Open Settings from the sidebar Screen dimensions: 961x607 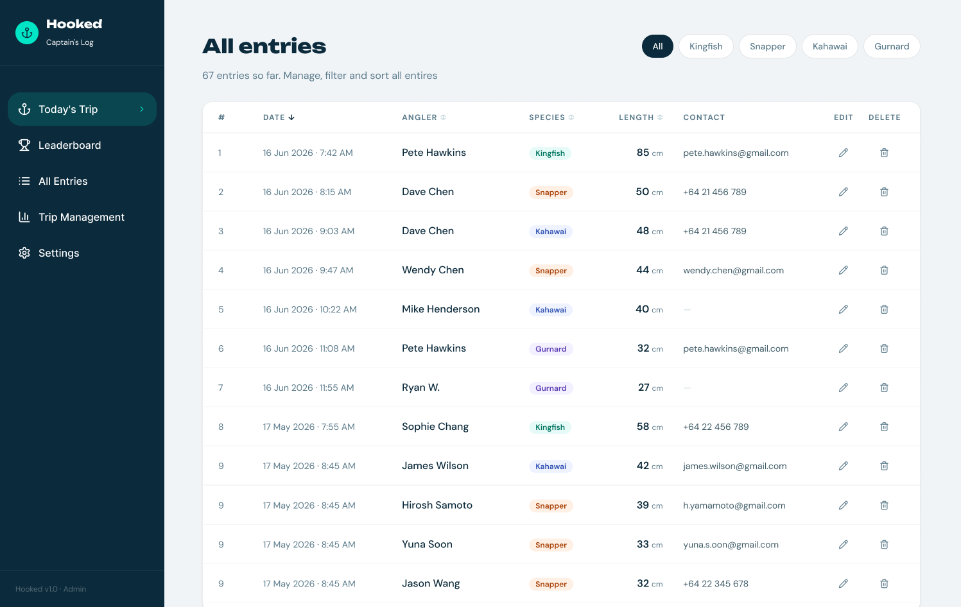pos(82,253)
